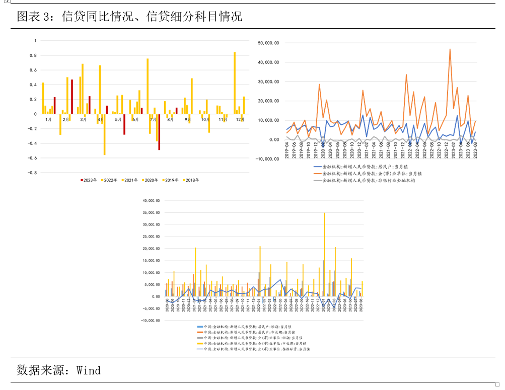
Task: Click the red 2023年 legend marker
Action: click(81, 180)
